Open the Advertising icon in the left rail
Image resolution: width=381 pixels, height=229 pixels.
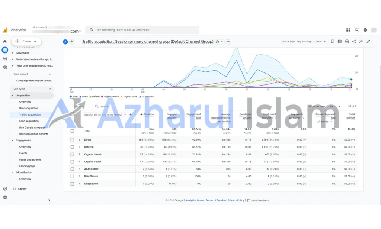(5, 67)
